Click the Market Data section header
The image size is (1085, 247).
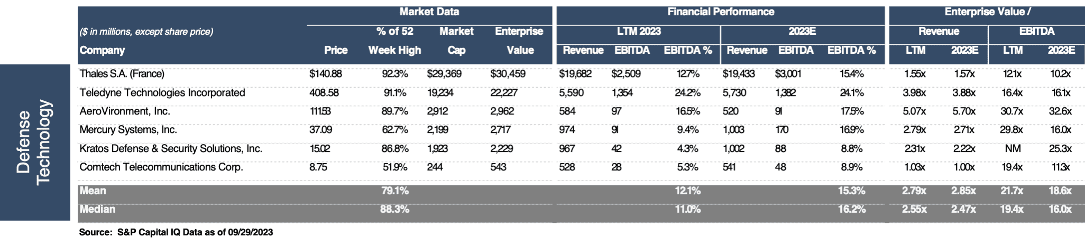429,12
